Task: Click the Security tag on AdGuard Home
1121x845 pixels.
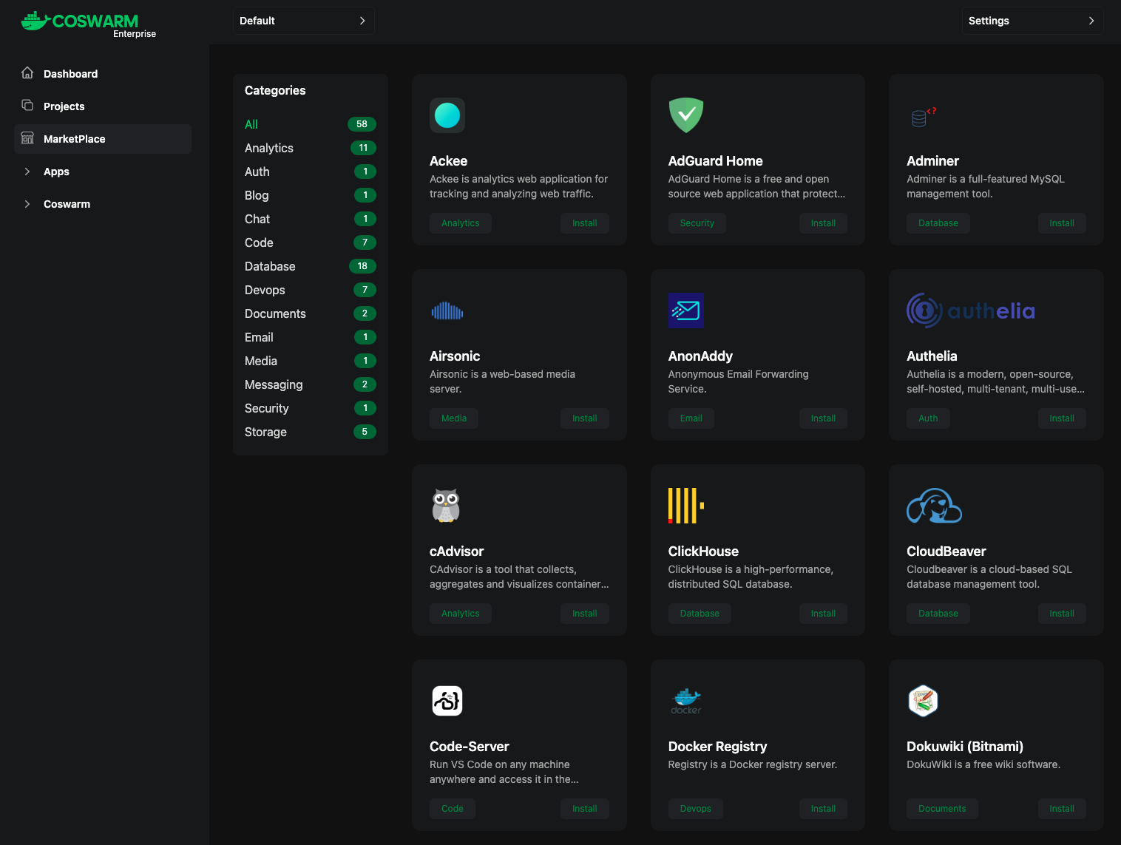Action: click(x=697, y=223)
